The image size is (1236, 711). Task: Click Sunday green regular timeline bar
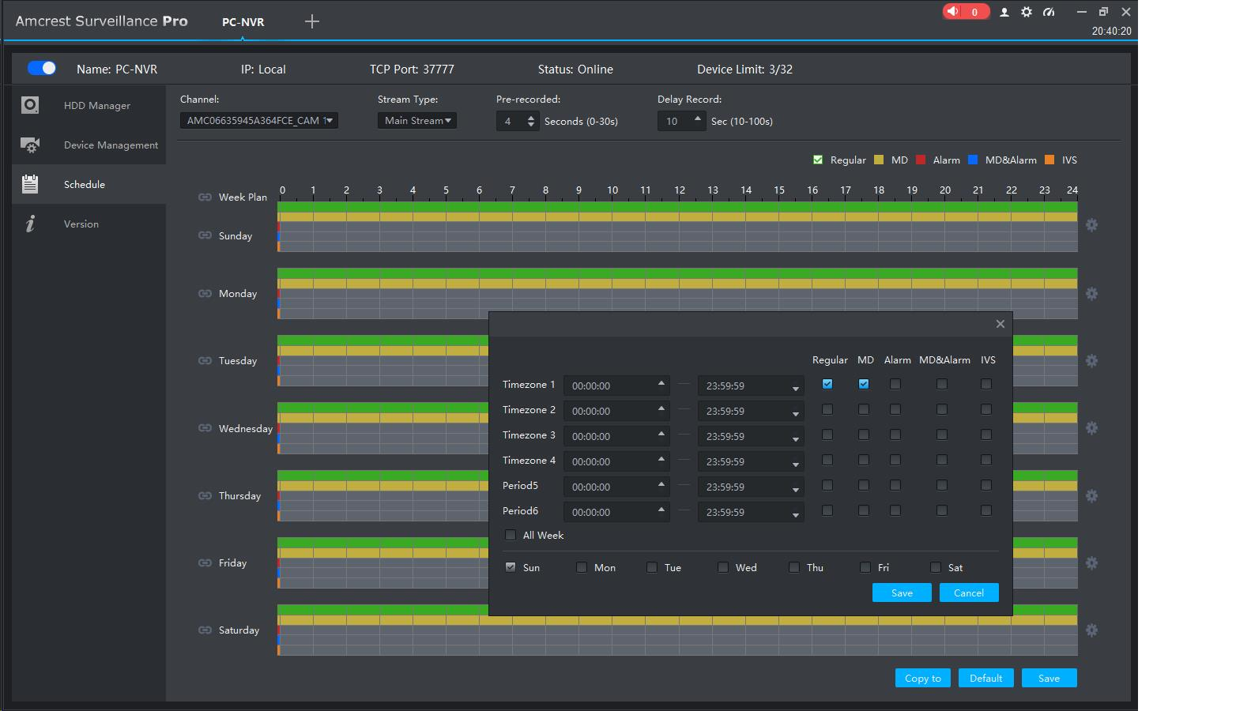click(x=677, y=206)
